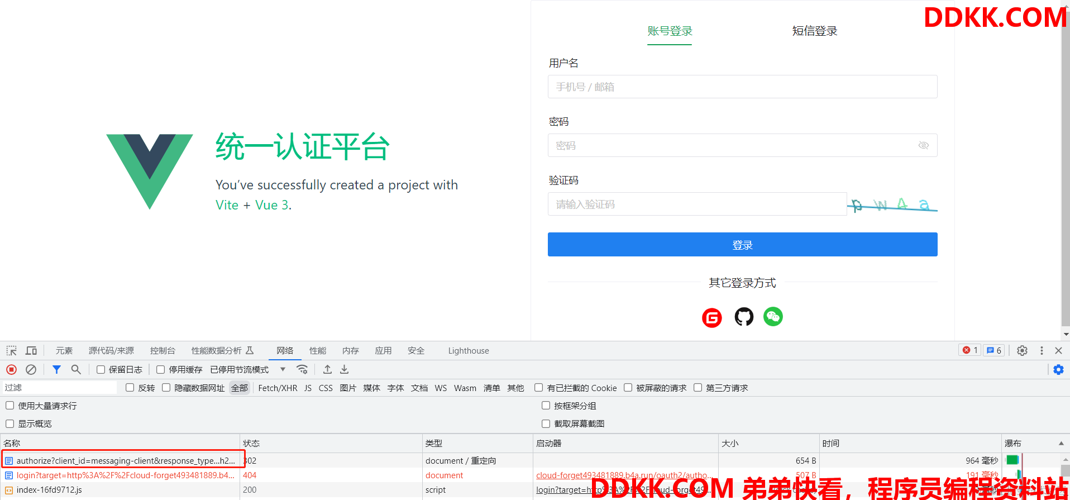Toggle 隐藏数据网址 checkbox
The width and height of the screenshot is (1070, 500).
166,388
